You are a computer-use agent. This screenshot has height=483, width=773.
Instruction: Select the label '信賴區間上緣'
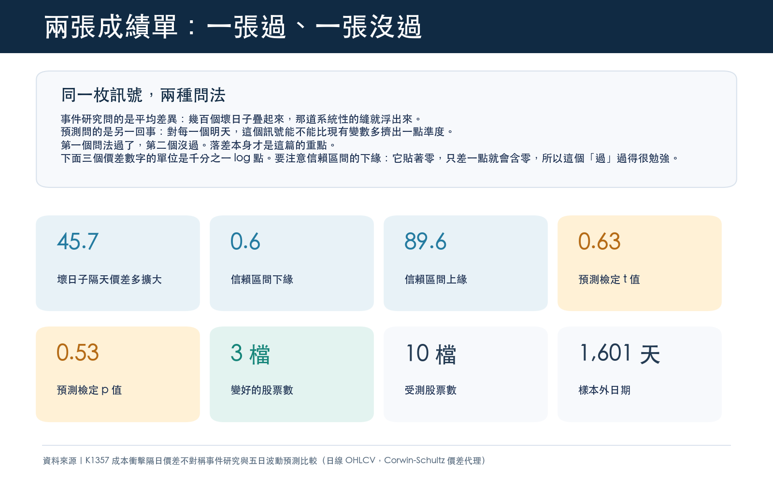pyautogui.click(x=436, y=279)
